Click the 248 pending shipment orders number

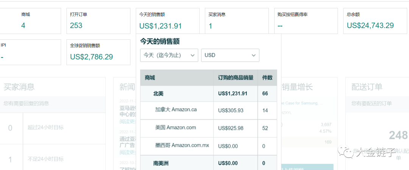[398, 135]
